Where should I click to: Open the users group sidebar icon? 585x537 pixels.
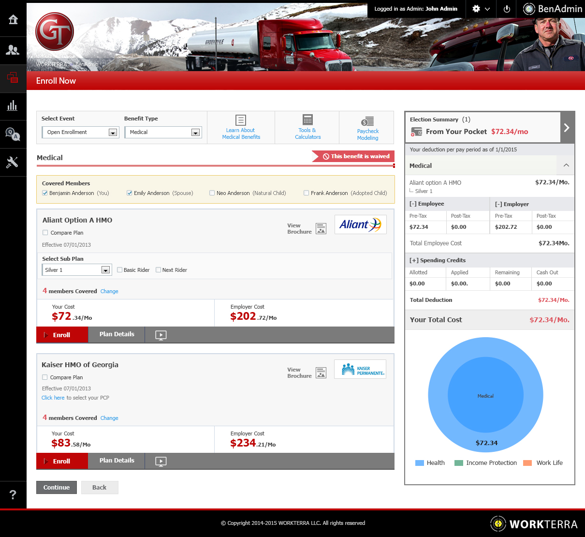tap(13, 50)
